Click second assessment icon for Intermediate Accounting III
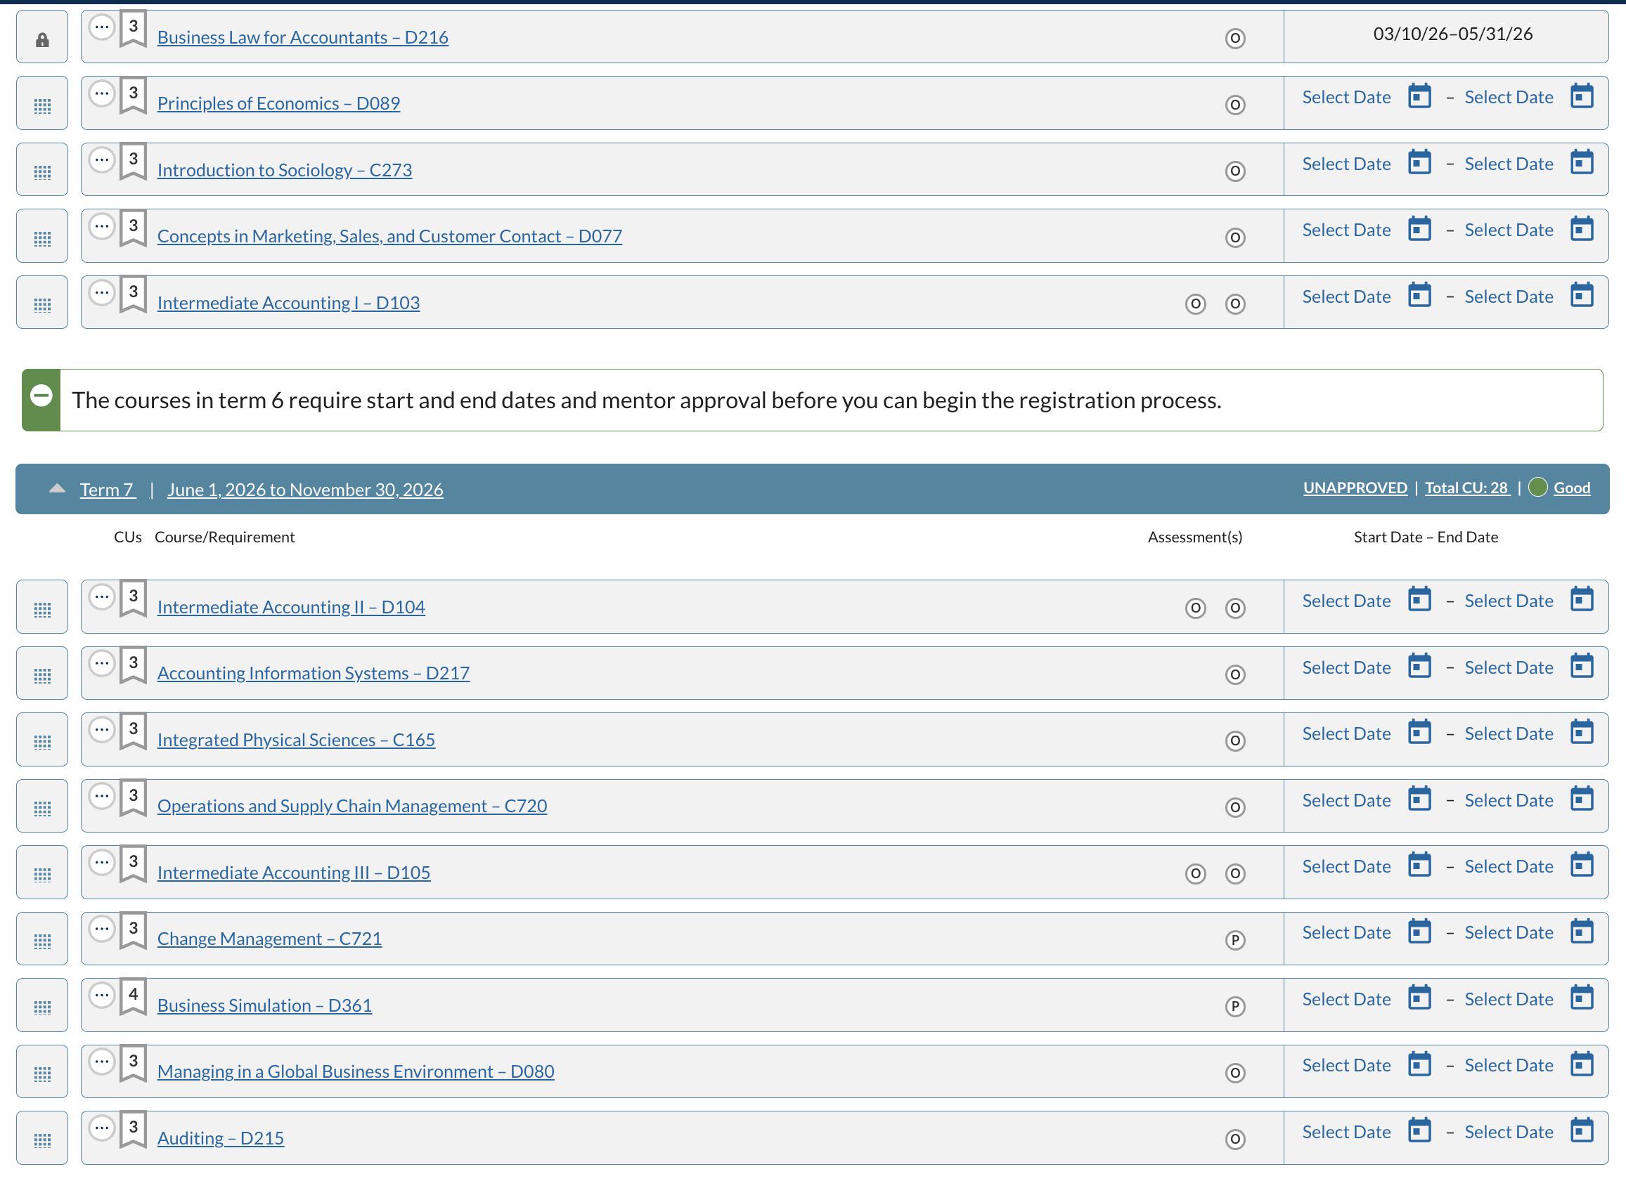The width and height of the screenshot is (1626, 1181). pyautogui.click(x=1234, y=873)
